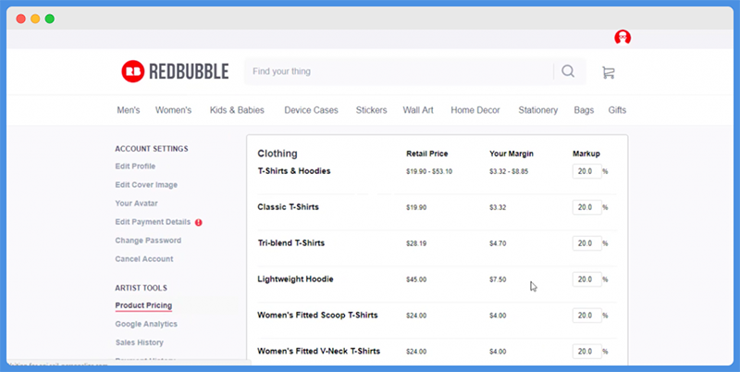This screenshot has height=372, width=740.
Task: Edit Women's Fitted V-Neck T-Shirts markup field
Action: pos(587,352)
